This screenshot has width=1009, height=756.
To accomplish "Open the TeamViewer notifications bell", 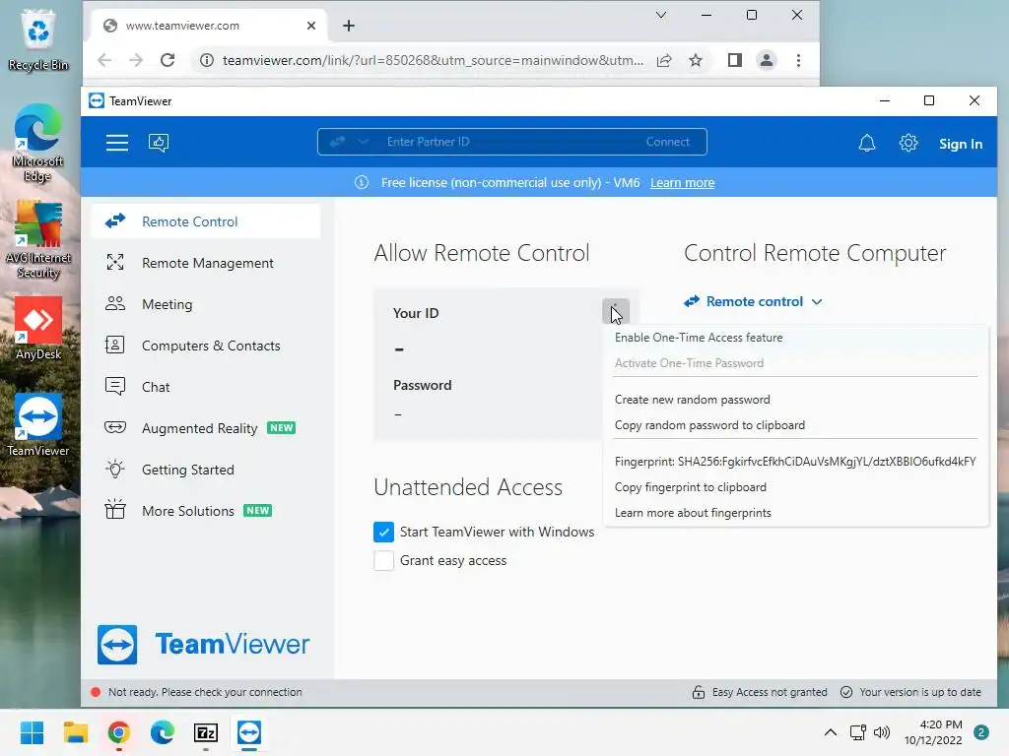I will pos(867,143).
